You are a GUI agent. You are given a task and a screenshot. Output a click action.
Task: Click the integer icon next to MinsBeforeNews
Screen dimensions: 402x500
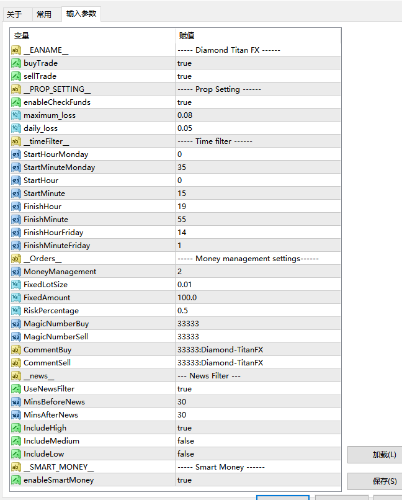pyautogui.click(x=16, y=402)
